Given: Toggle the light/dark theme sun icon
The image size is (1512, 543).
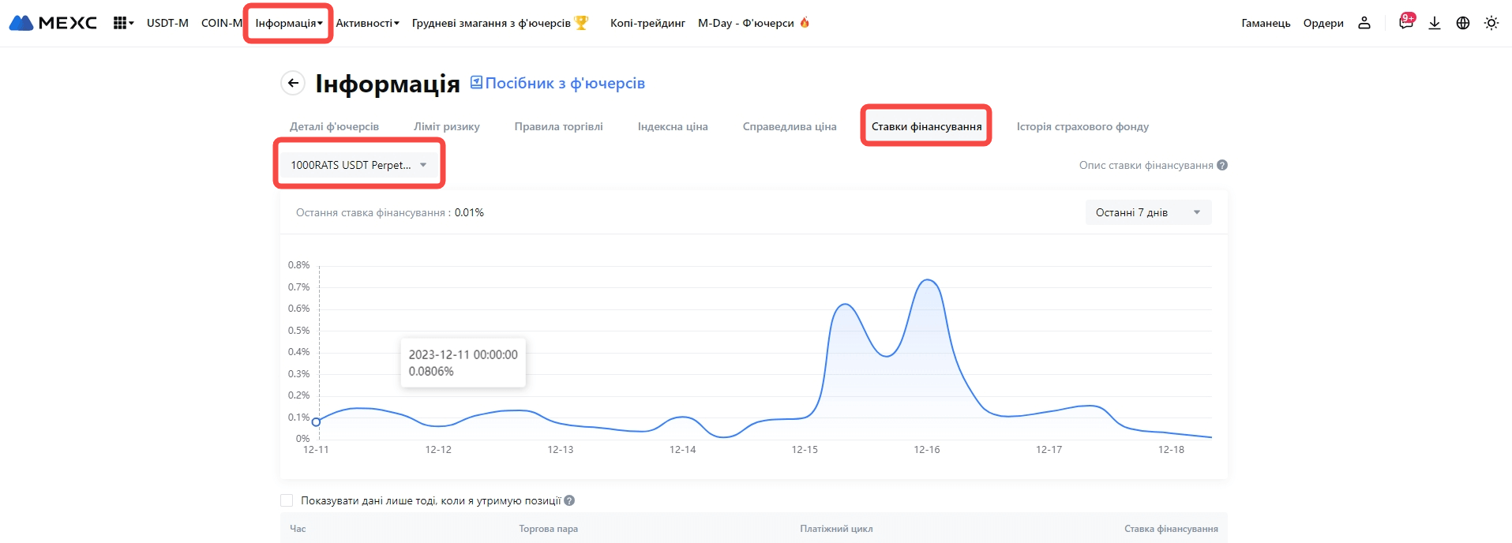Looking at the screenshot, I should coord(1491,23).
